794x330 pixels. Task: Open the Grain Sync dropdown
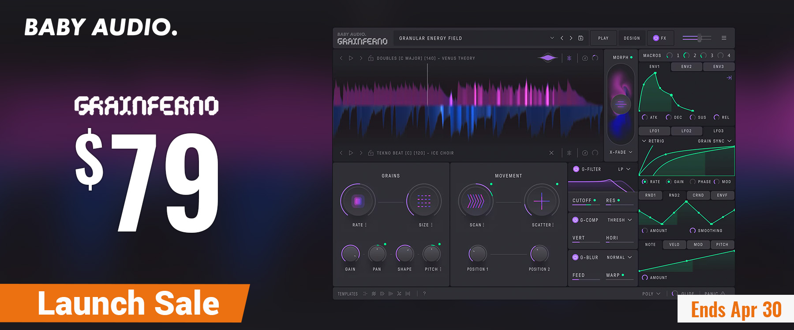coord(715,141)
